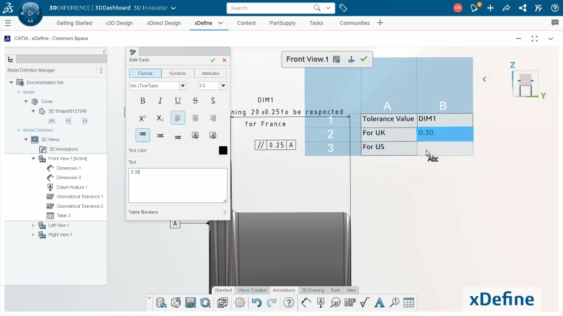Toggle Italic formatting in Edit Cells

pos(160,101)
